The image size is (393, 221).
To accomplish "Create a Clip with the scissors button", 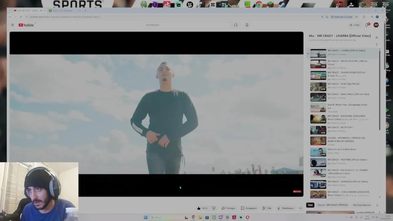I will [x=267, y=208].
